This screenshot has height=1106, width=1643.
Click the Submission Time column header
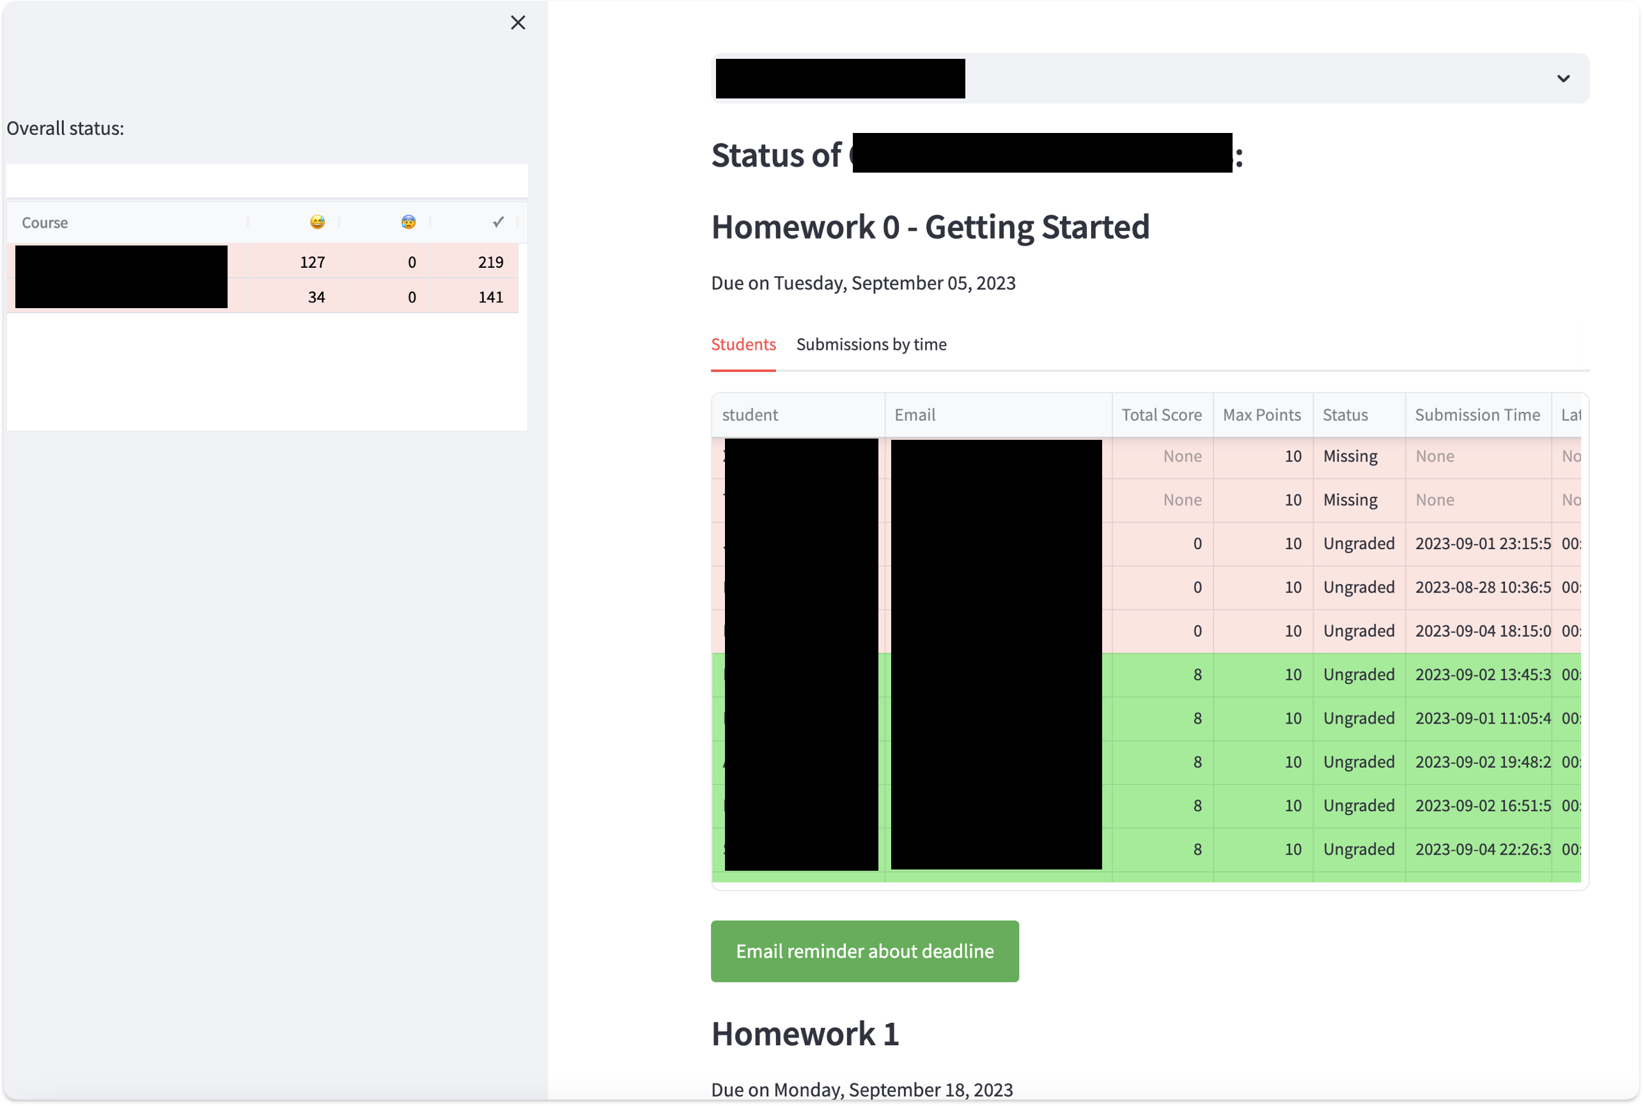[x=1477, y=415]
